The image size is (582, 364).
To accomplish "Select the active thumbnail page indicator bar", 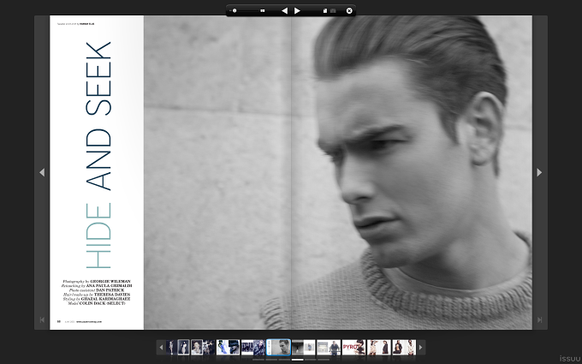I will coord(297,360).
